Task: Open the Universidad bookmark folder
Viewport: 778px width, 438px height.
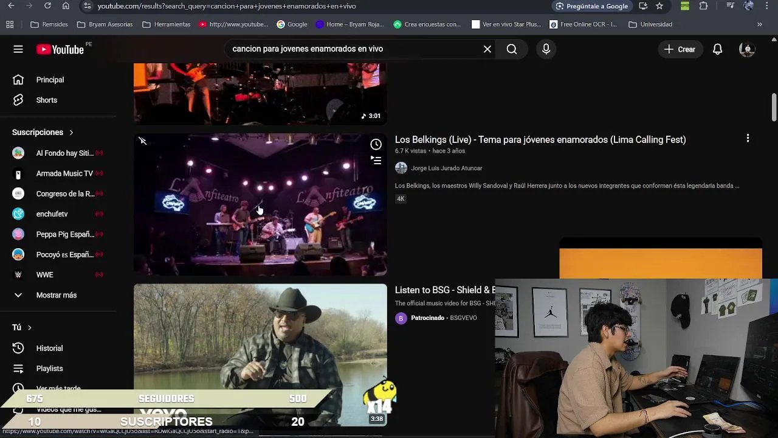Action: tap(650, 24)
